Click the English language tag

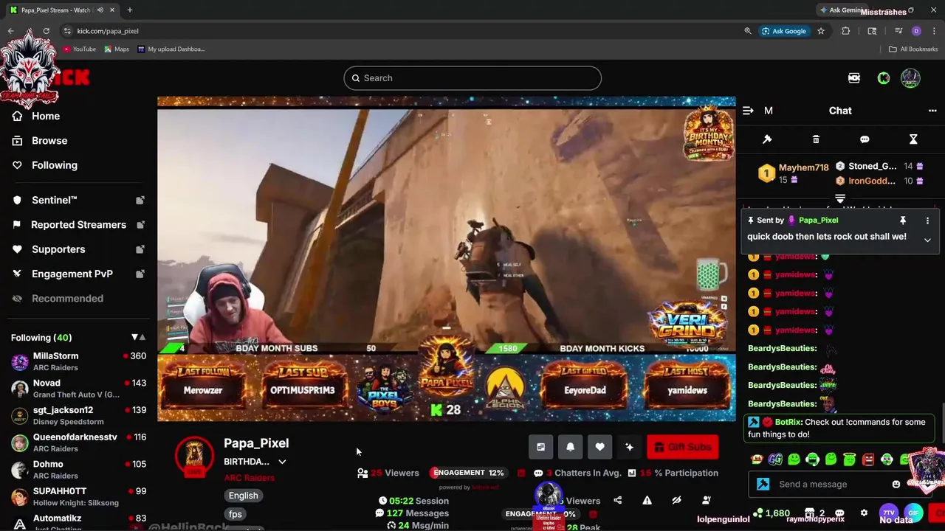point(243,496)
